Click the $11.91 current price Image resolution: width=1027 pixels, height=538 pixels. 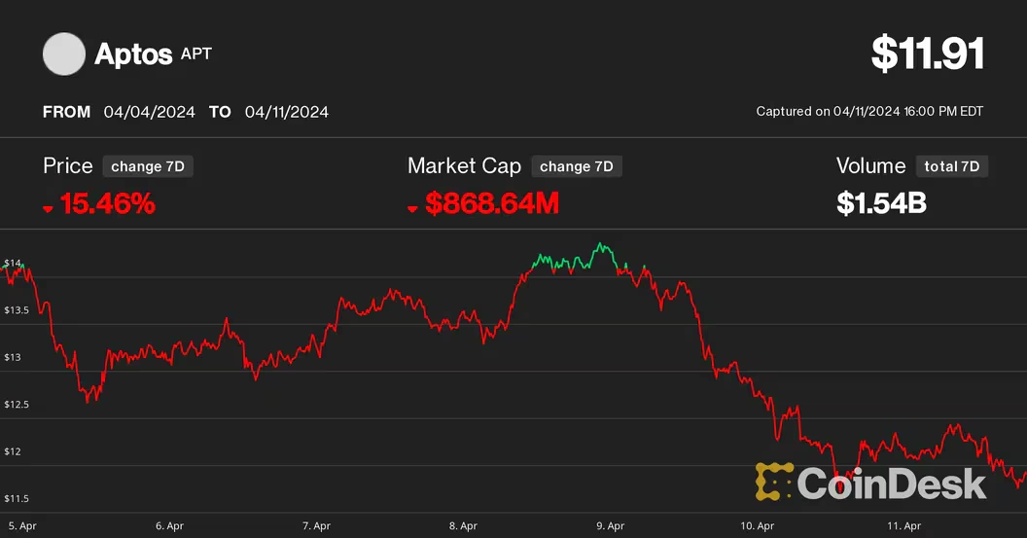tap(928, 54)
